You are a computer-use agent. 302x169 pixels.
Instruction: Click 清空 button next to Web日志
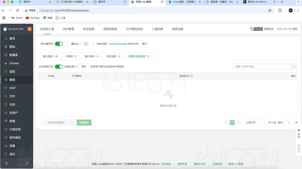144,44
